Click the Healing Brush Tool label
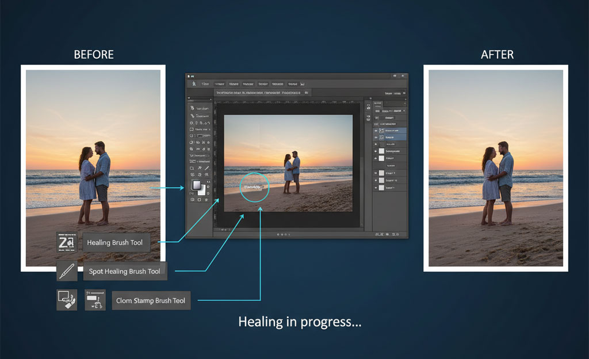The width and height of the screenshot is (589, 359). pyautogui.click(x=115, y=243)
